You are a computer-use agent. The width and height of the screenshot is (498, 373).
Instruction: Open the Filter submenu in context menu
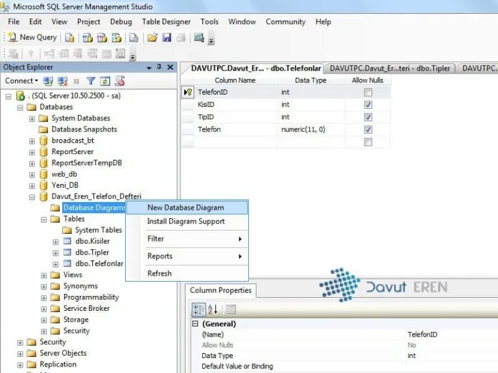[187, 239]
